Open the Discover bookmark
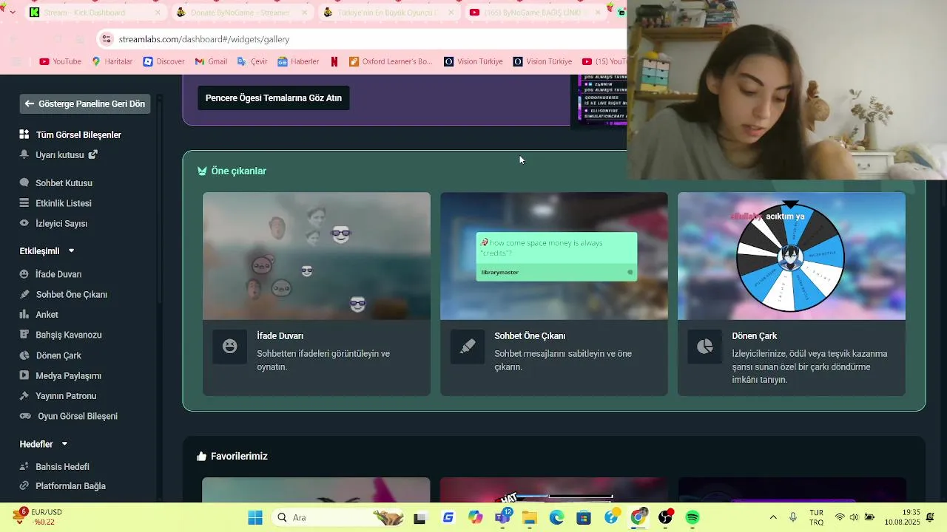947x532 pixels. pos(164,61)
